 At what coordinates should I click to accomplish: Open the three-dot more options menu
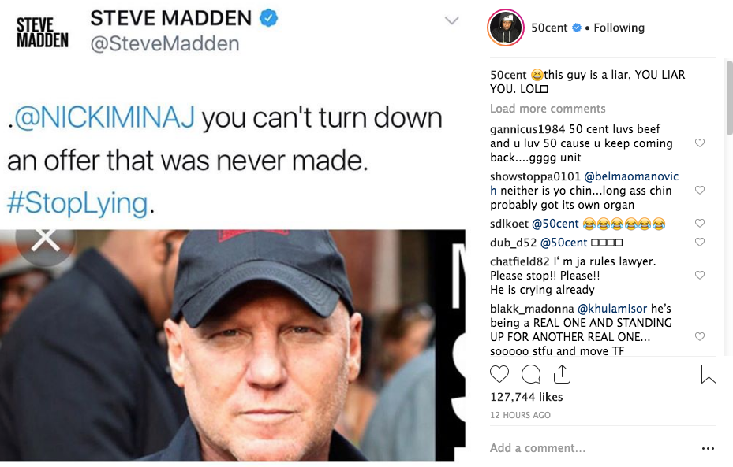(708, 448)
